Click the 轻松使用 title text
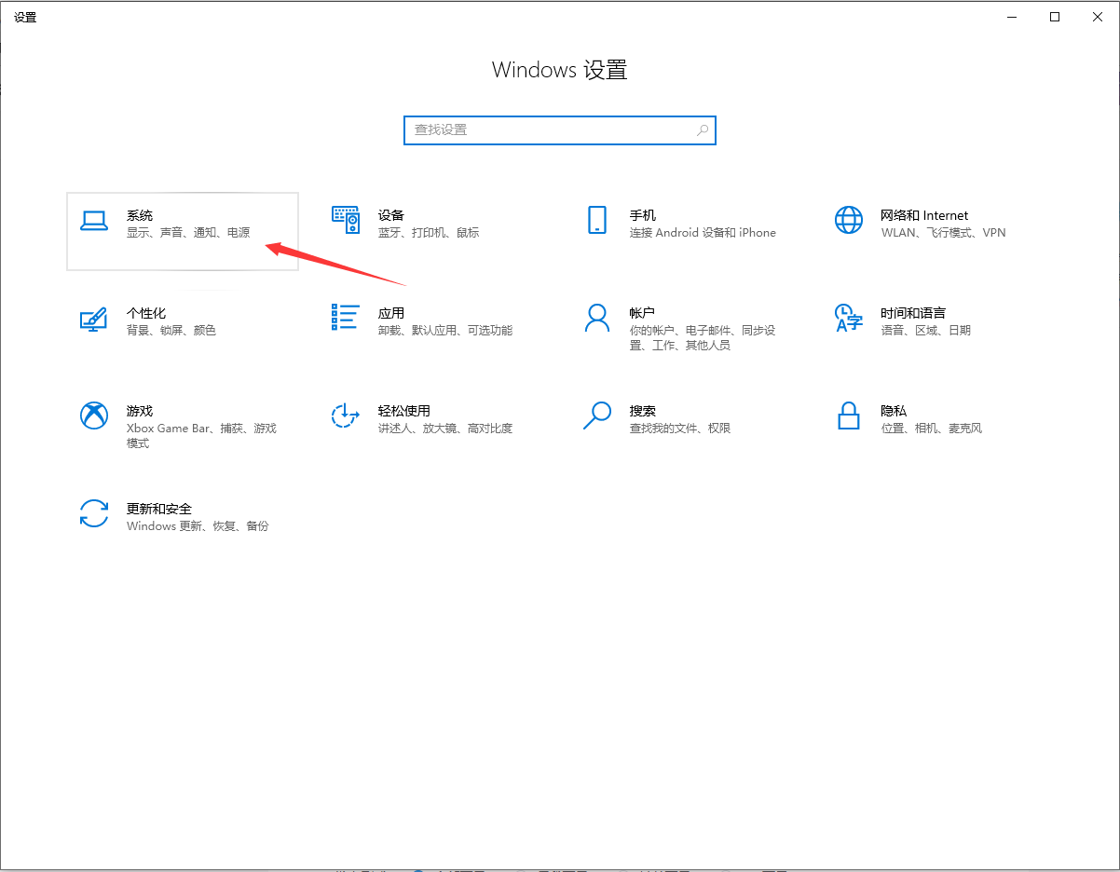 point(404,411)
